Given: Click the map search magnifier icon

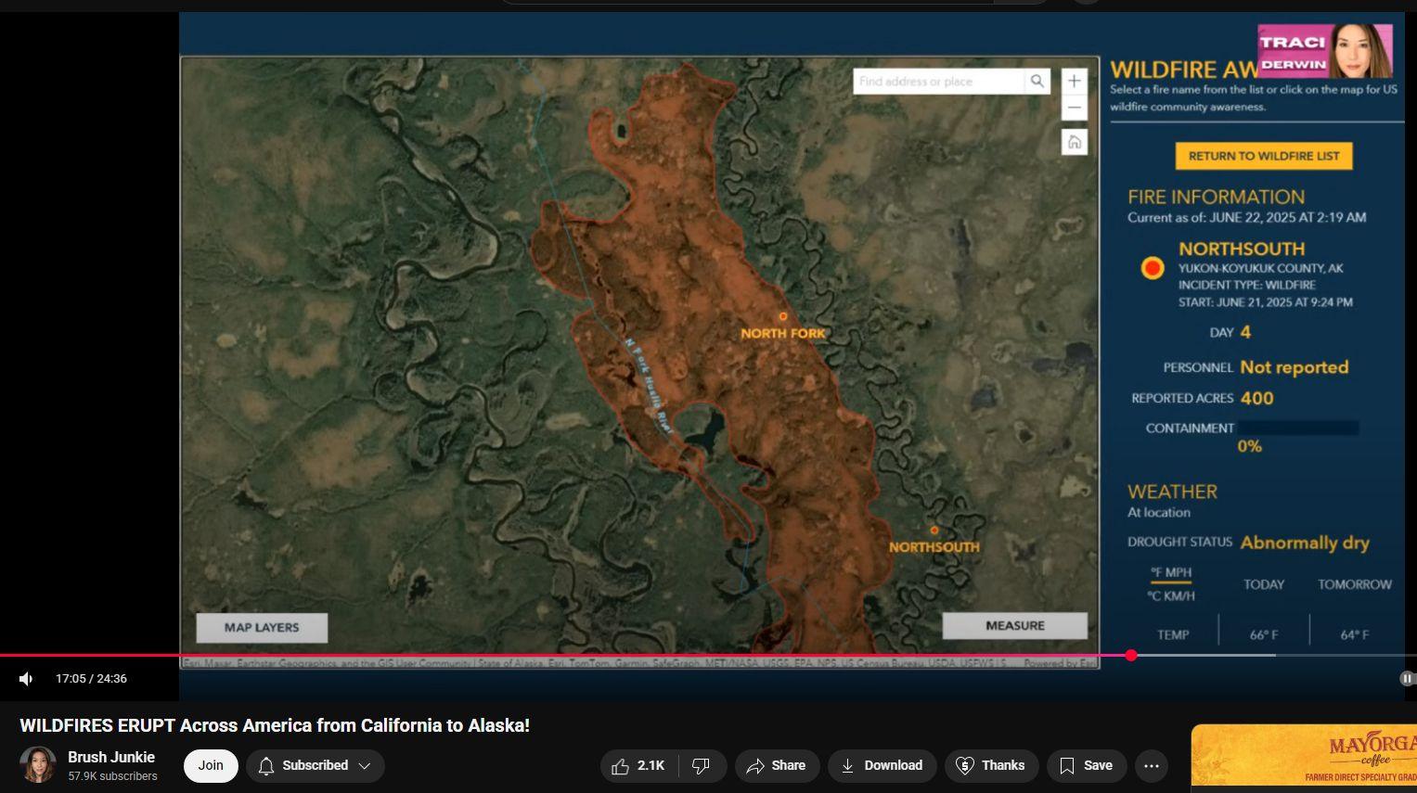Looking at the screenshot, I should [1037, 82].
